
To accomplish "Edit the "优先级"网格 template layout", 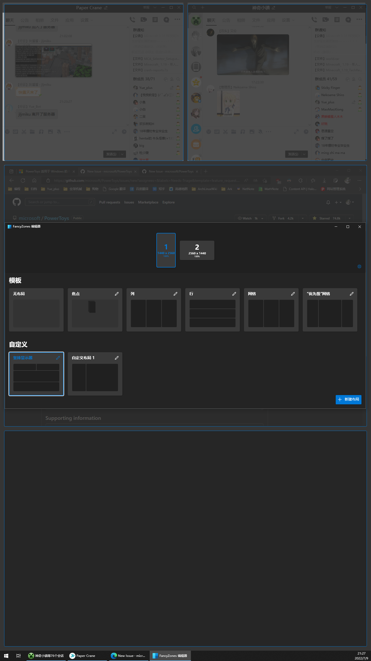I will [x=352, y=294].
